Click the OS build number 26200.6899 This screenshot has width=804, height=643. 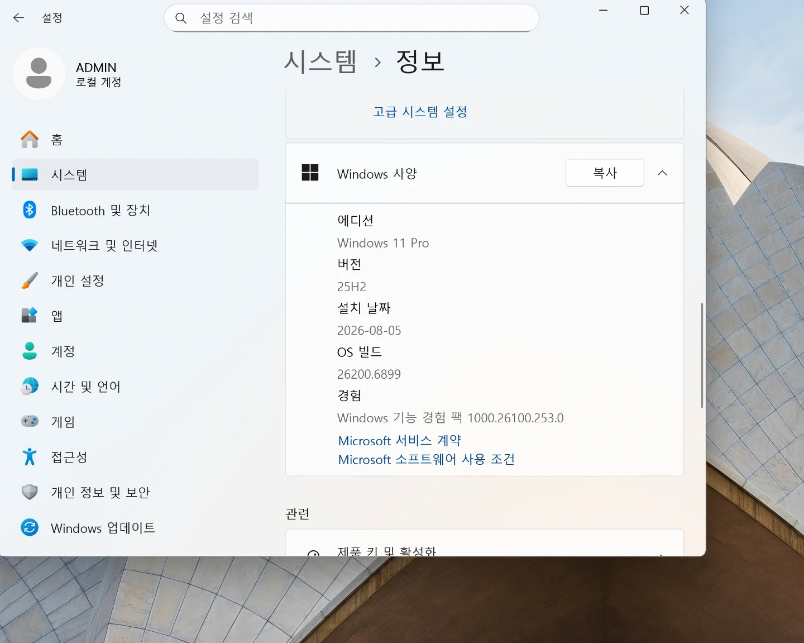point(369,374)
